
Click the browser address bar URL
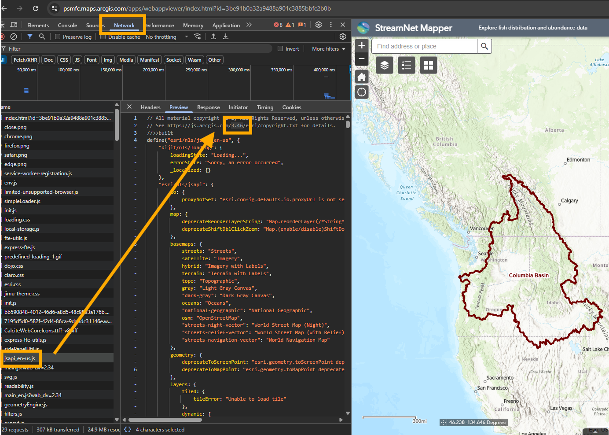(197, 8)
